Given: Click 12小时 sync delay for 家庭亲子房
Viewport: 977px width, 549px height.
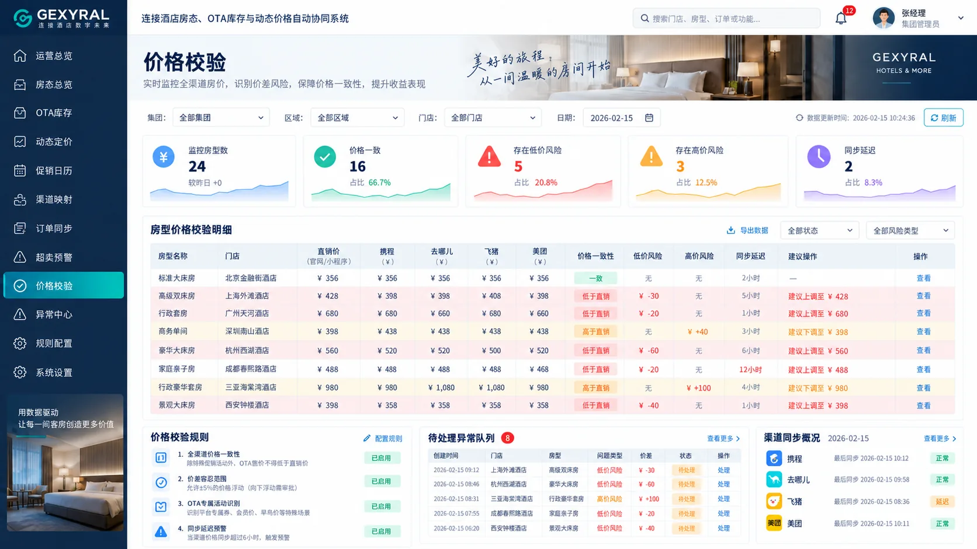Looking at the screenshot, I should [x=750, y=370].
